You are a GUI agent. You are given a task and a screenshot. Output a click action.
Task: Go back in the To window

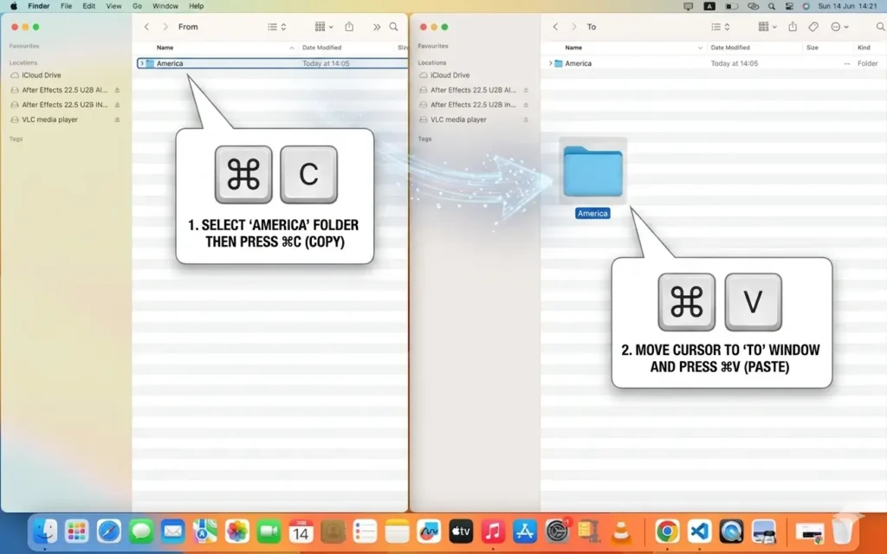[x=555, y=27]
